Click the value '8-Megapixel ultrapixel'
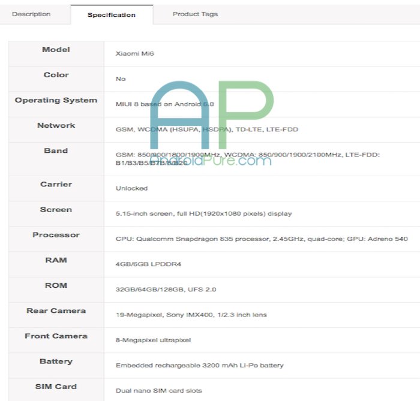The image size is (420, 401). point(153,340)
